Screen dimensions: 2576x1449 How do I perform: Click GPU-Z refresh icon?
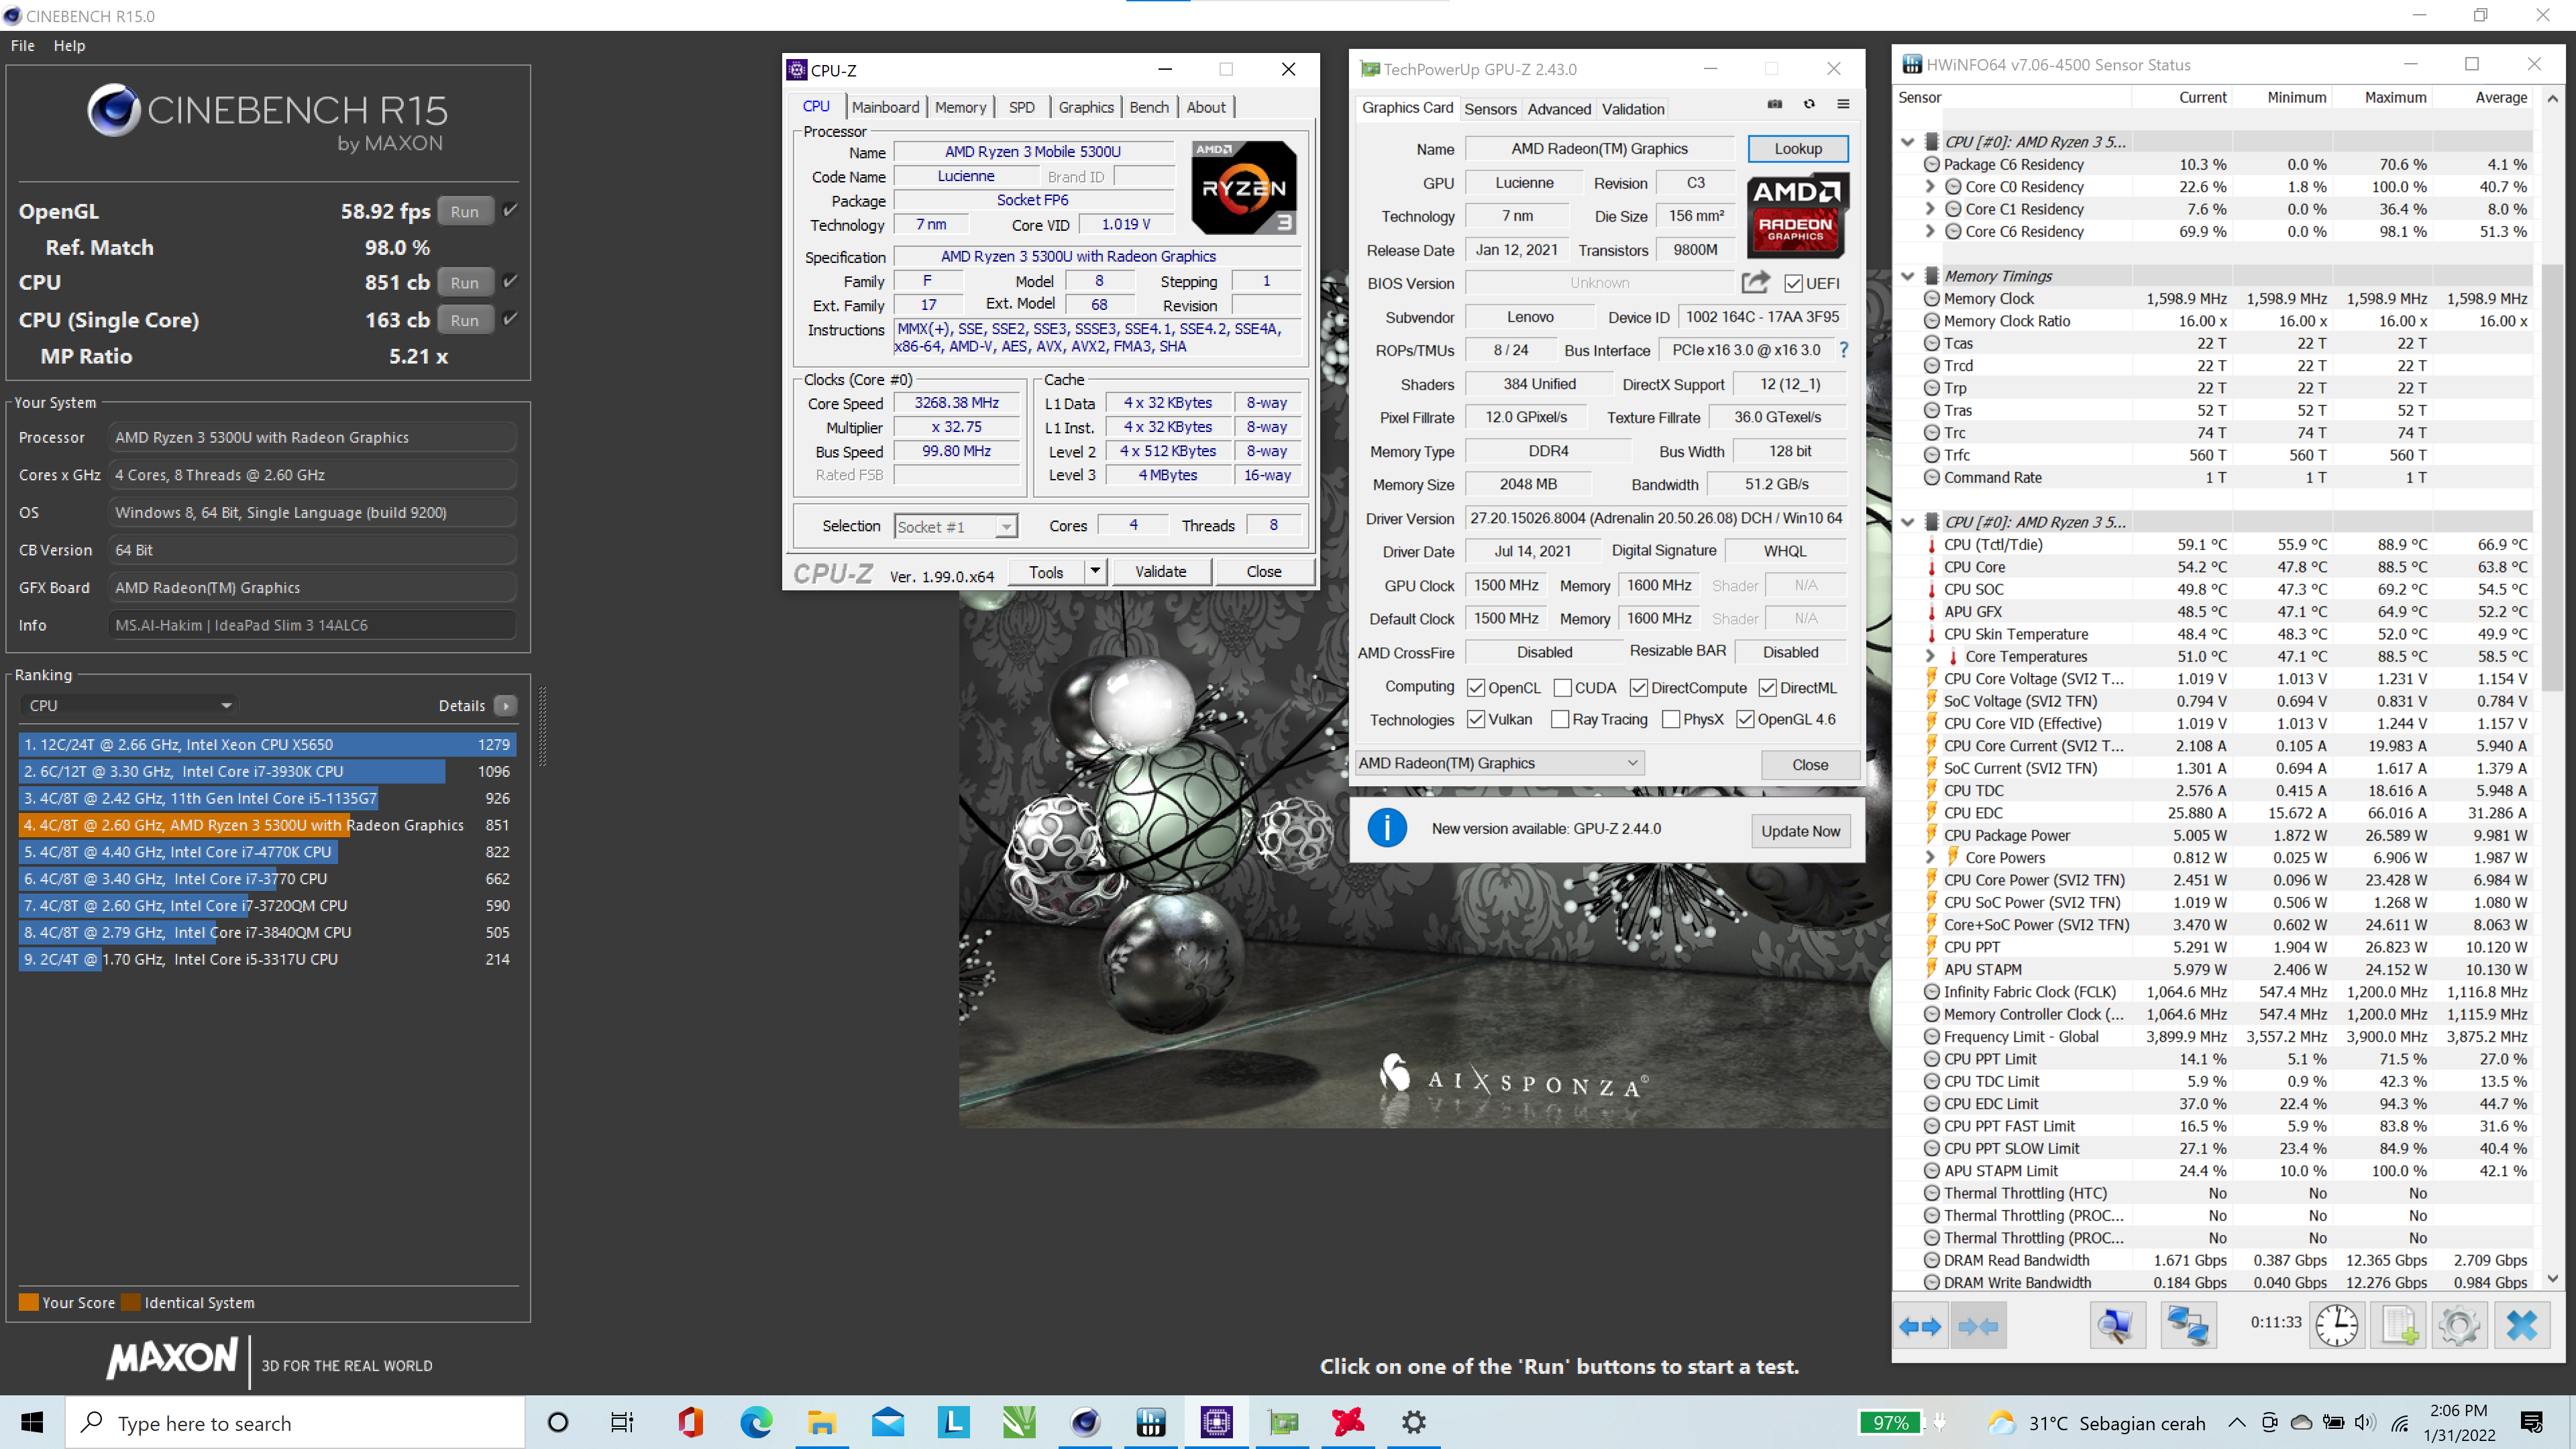1809,104
